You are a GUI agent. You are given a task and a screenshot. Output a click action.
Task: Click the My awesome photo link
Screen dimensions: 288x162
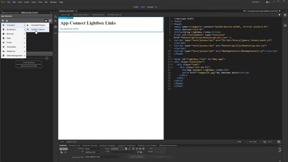click(x=69, y=29)
